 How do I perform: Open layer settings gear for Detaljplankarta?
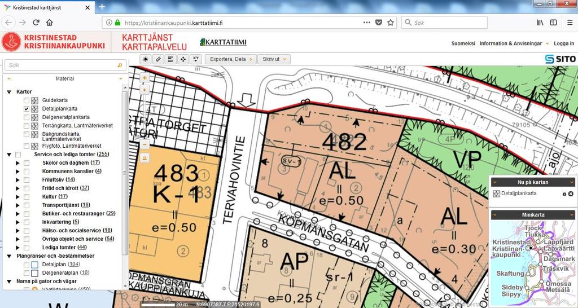(564, 194)
